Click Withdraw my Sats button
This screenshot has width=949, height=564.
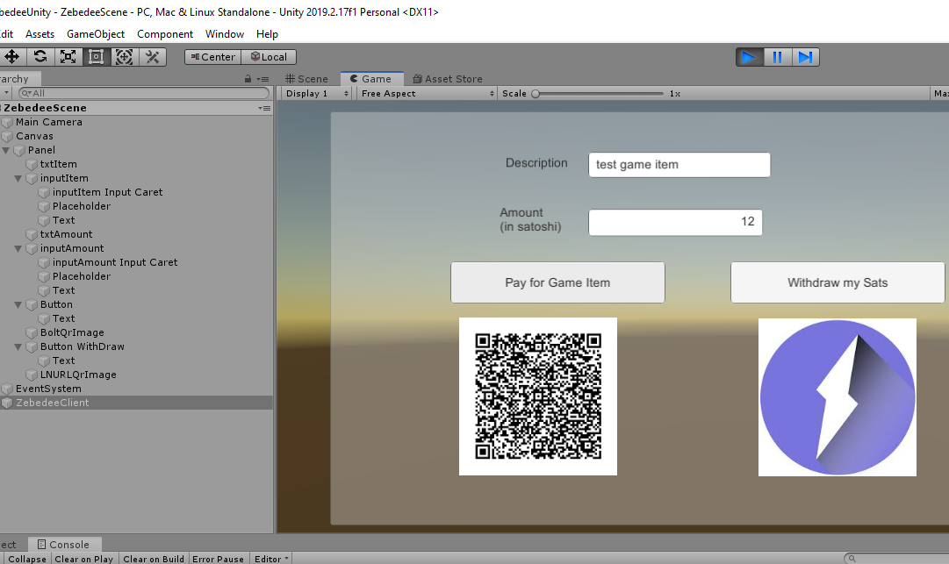click(x=838, y=282)
